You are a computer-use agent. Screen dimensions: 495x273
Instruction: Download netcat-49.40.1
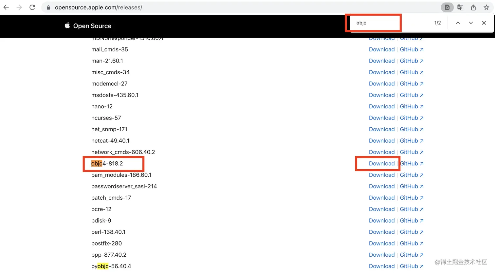click(382, 141)
